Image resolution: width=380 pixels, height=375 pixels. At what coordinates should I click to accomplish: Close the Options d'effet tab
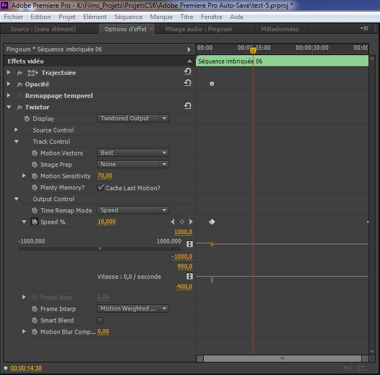coord(151,29)
